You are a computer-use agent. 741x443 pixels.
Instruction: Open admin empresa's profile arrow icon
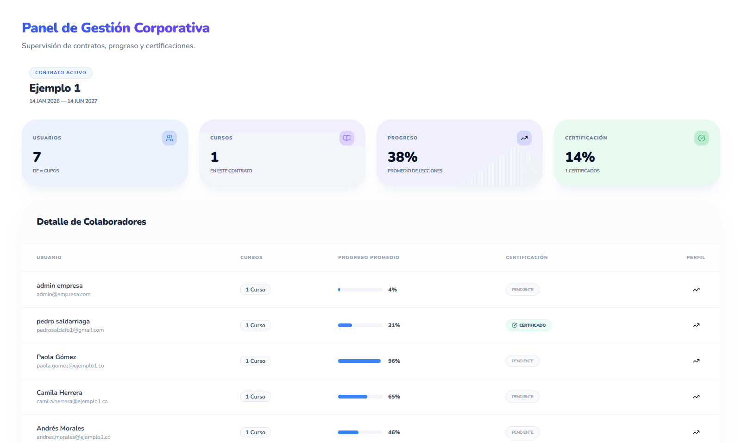(x=696, y=290)
